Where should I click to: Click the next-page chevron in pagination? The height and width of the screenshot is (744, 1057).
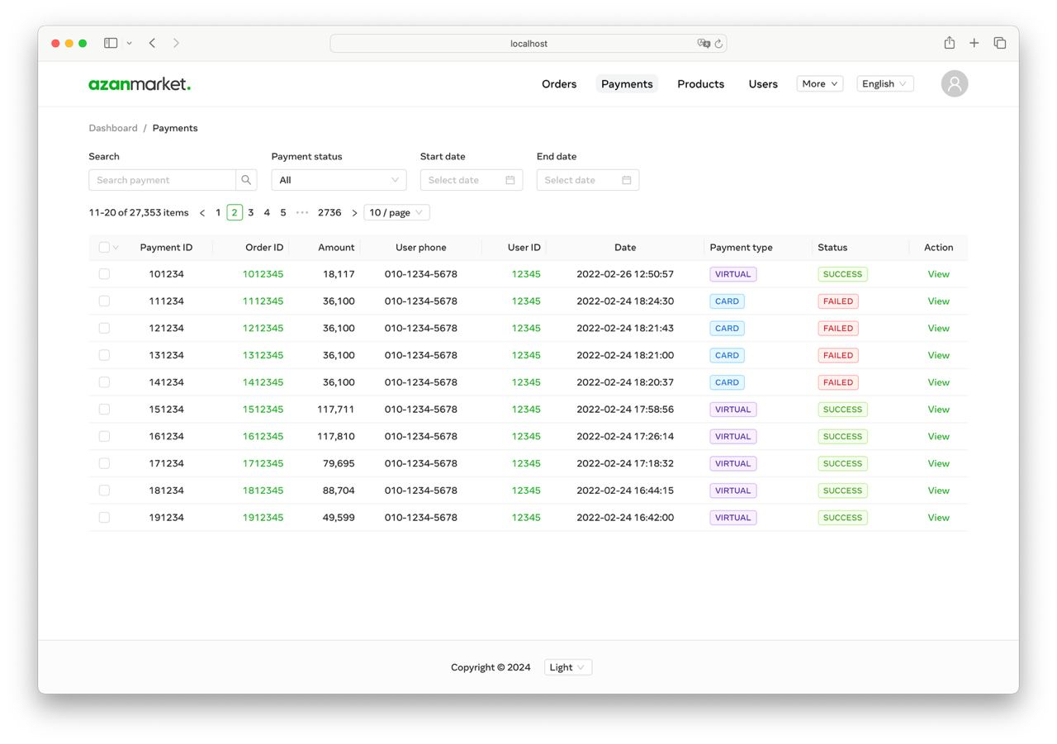pos(354,212)
